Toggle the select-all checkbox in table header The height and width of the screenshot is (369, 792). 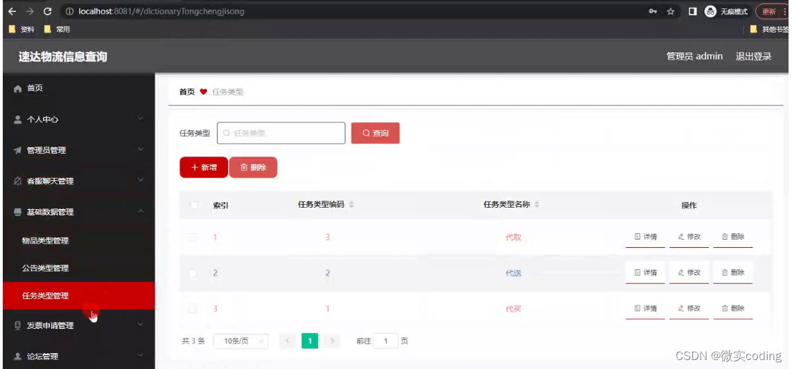[x=193, y=205]
